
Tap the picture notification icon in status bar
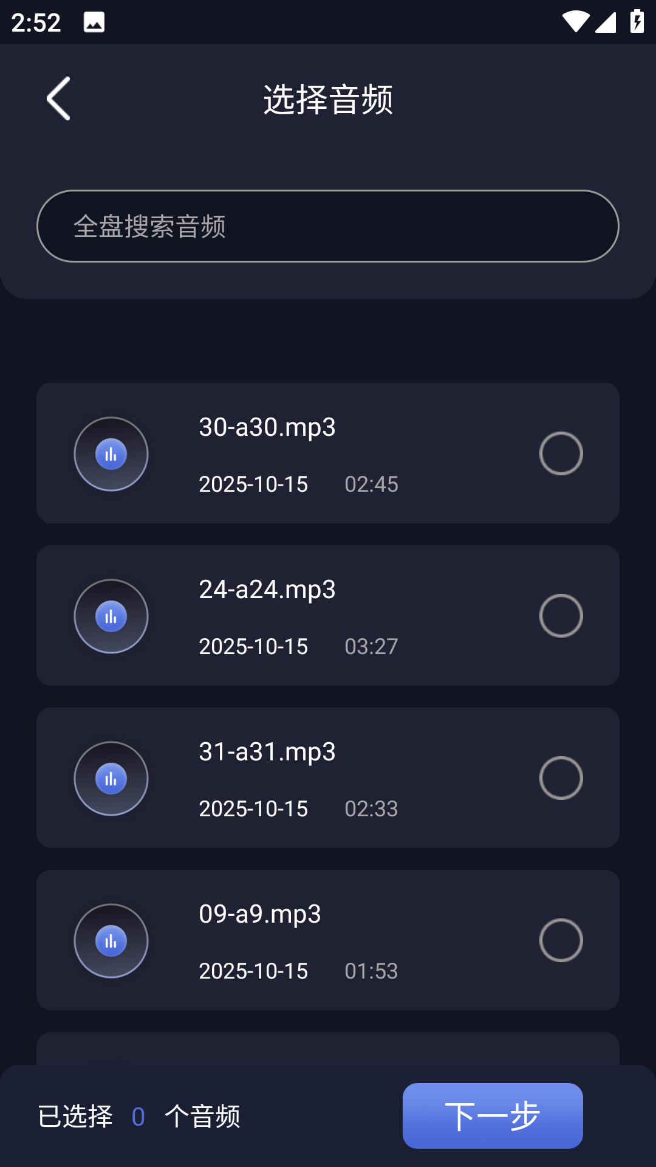coord(94,22)
